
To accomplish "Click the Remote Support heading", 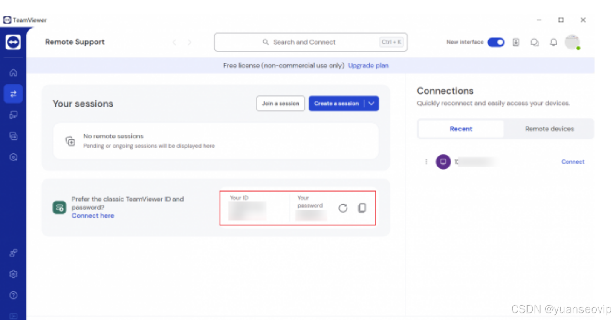I will [75, 42].
